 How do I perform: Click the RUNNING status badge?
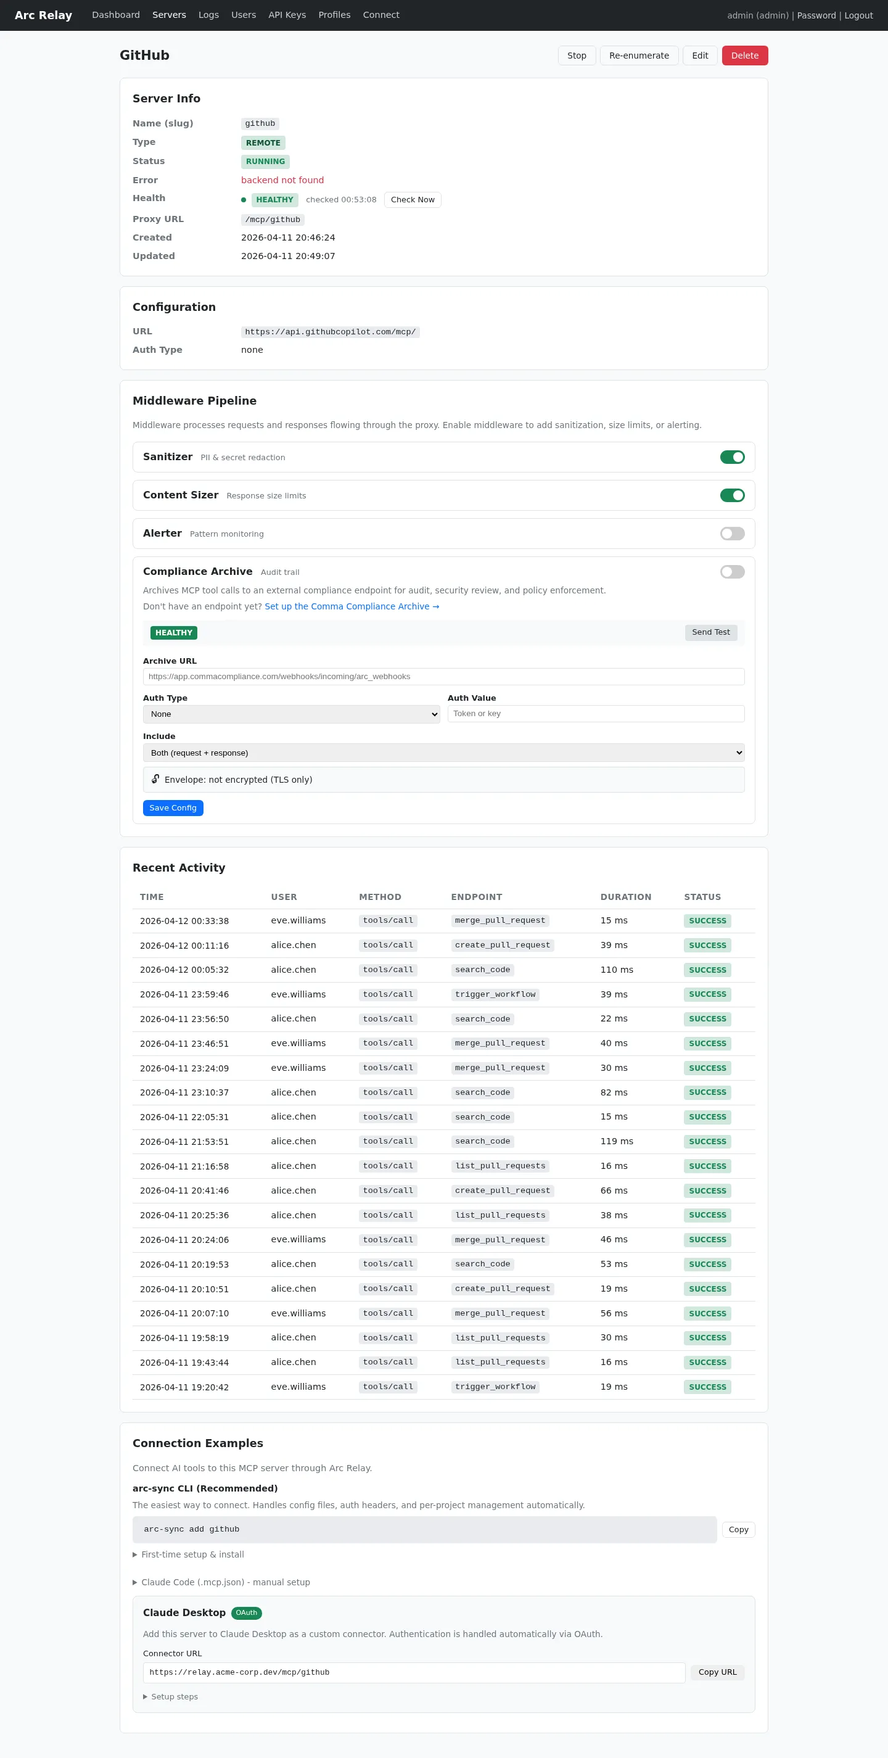click(x=265, y=162)
